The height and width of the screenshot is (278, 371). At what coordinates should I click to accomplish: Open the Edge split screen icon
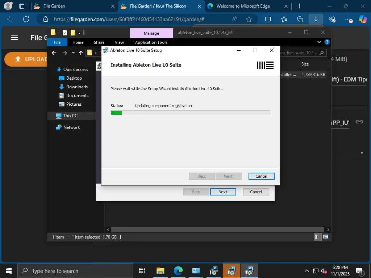click(268, 19)
